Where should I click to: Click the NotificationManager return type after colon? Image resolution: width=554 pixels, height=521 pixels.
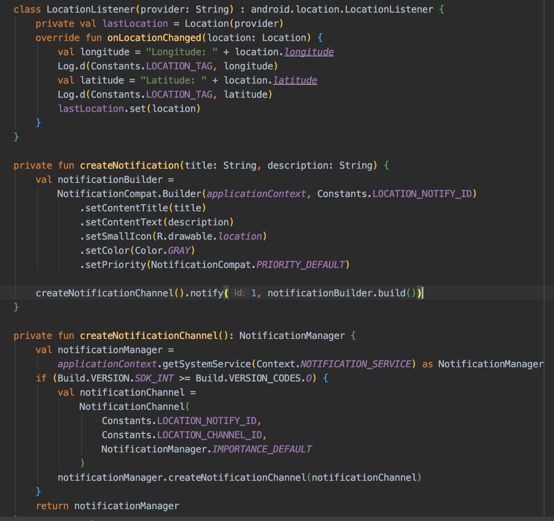coord(292,336)
